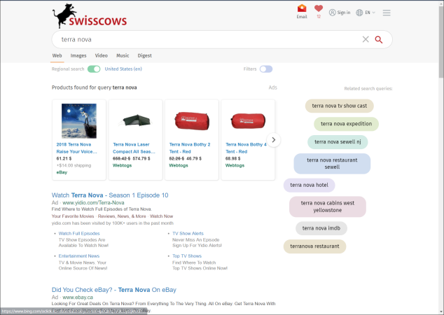Click Webtogs under the Laser Compact product
Viewport: 444px width, 315px height.
[x=122, y=165]
